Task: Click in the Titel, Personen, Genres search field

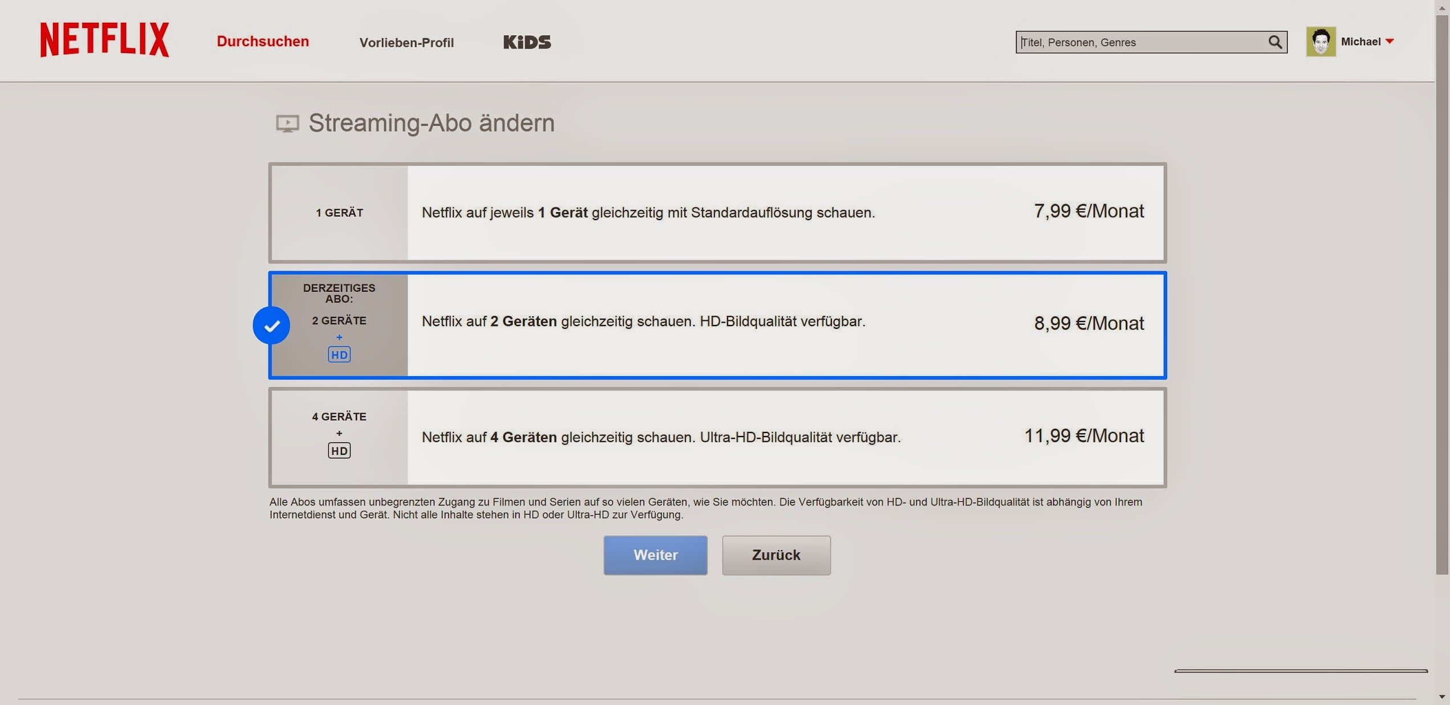Action: 1140,42
